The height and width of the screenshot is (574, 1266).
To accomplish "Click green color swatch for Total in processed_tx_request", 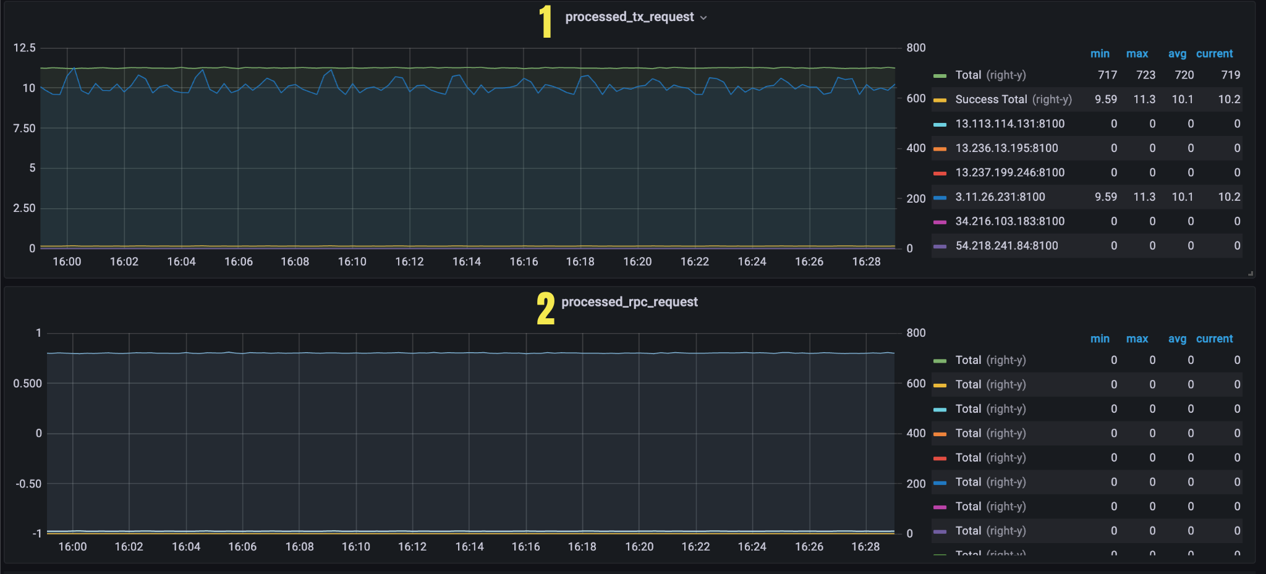I will [x=940, y=76].
